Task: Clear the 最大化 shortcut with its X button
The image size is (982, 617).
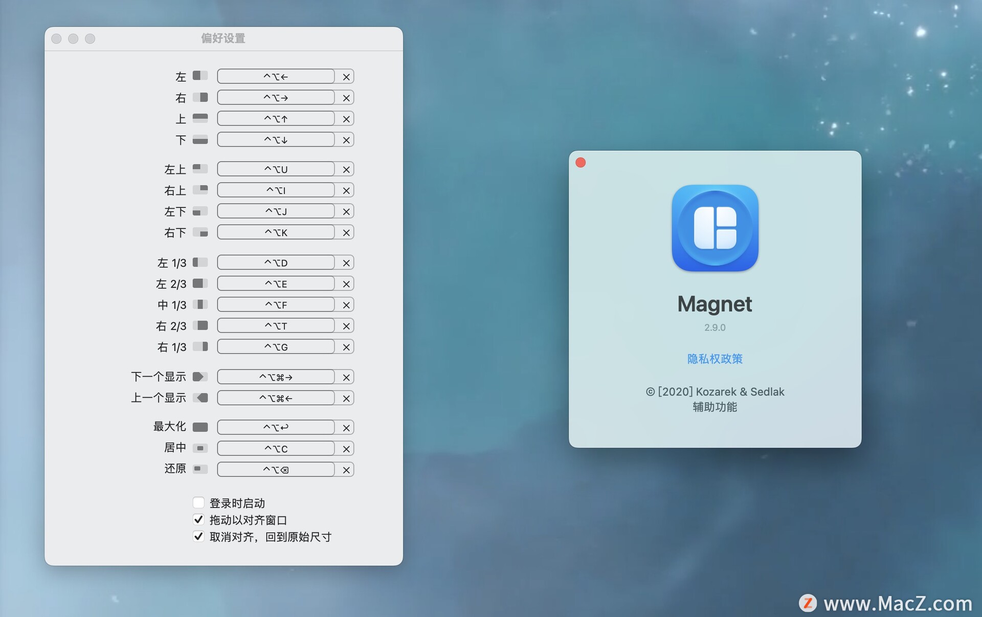Action: click(x=346, y=427)
